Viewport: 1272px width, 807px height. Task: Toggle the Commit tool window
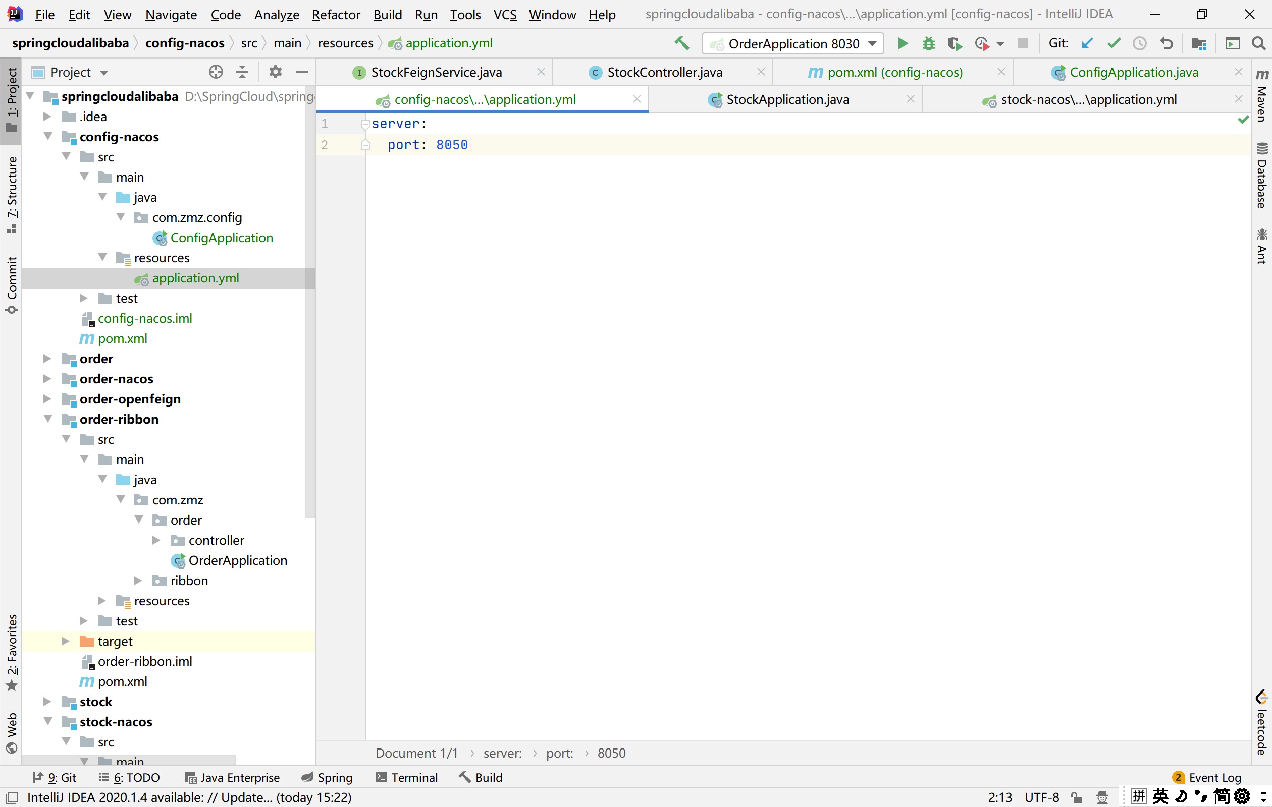pyautogui.click(x=12, y=285)
